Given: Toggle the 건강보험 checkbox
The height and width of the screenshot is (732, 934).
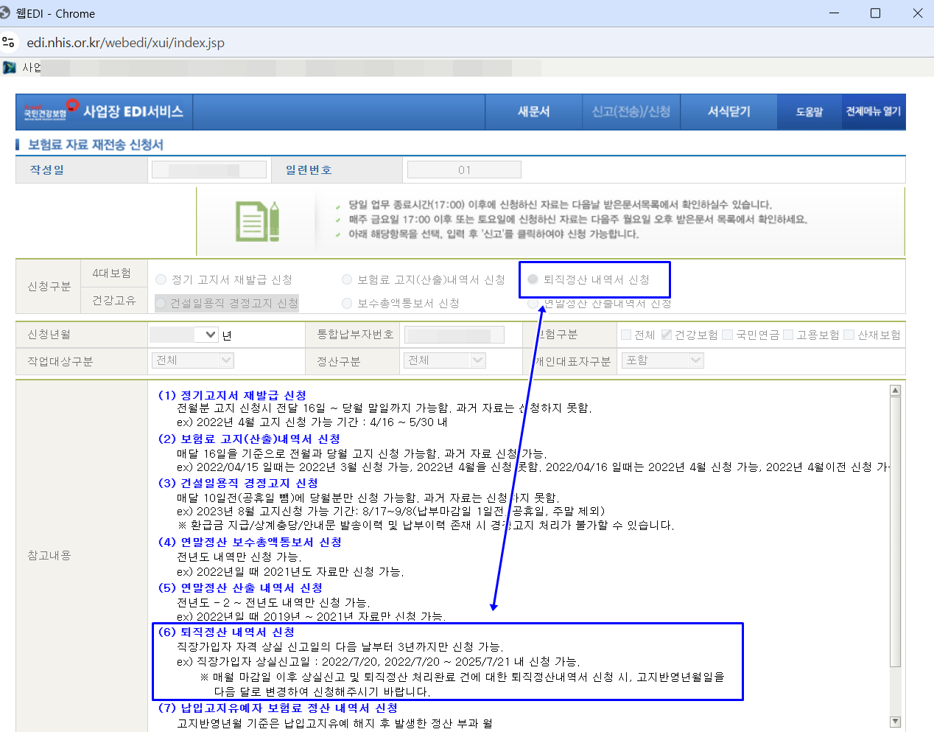Looking at the screenshot, I should point(667,335).
